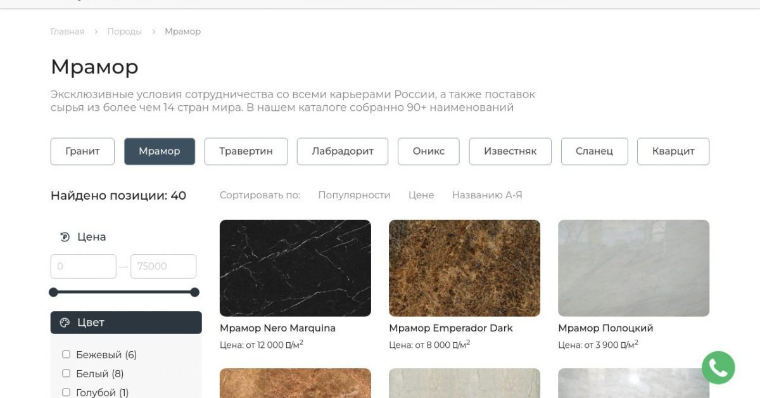Click the Сортировать по: label
760x398 pixels.
[x=260, y=195]
